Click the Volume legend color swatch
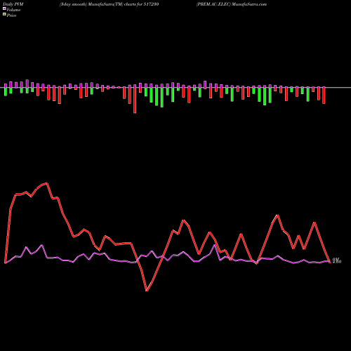The height and width of the screenshot is (351, 351). pyautogui.click(x=4, y=8)
